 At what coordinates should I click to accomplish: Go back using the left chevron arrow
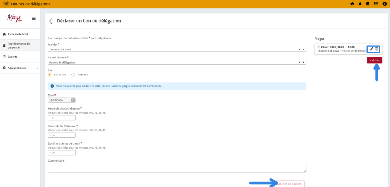click(51, 21)
